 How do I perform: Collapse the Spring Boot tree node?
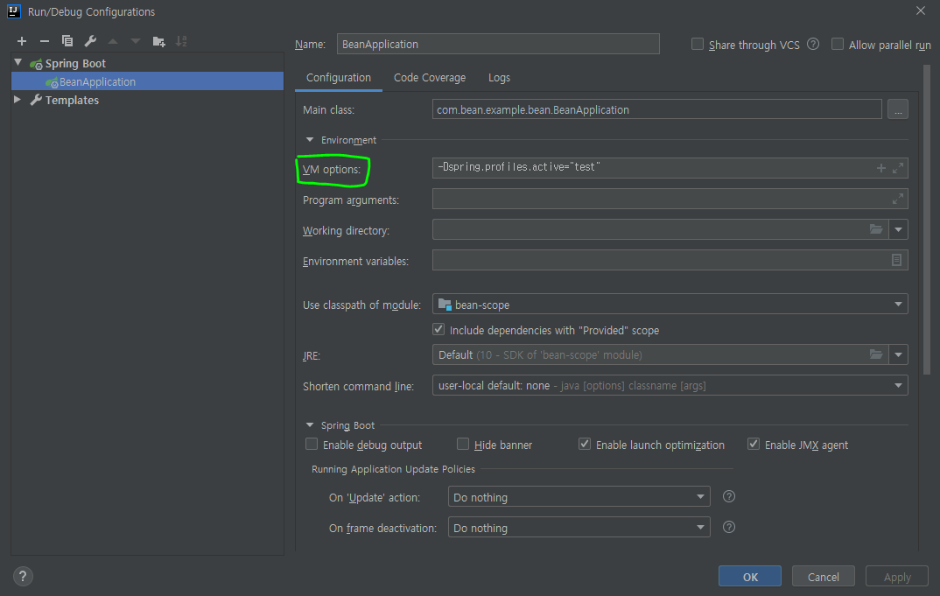18,62
